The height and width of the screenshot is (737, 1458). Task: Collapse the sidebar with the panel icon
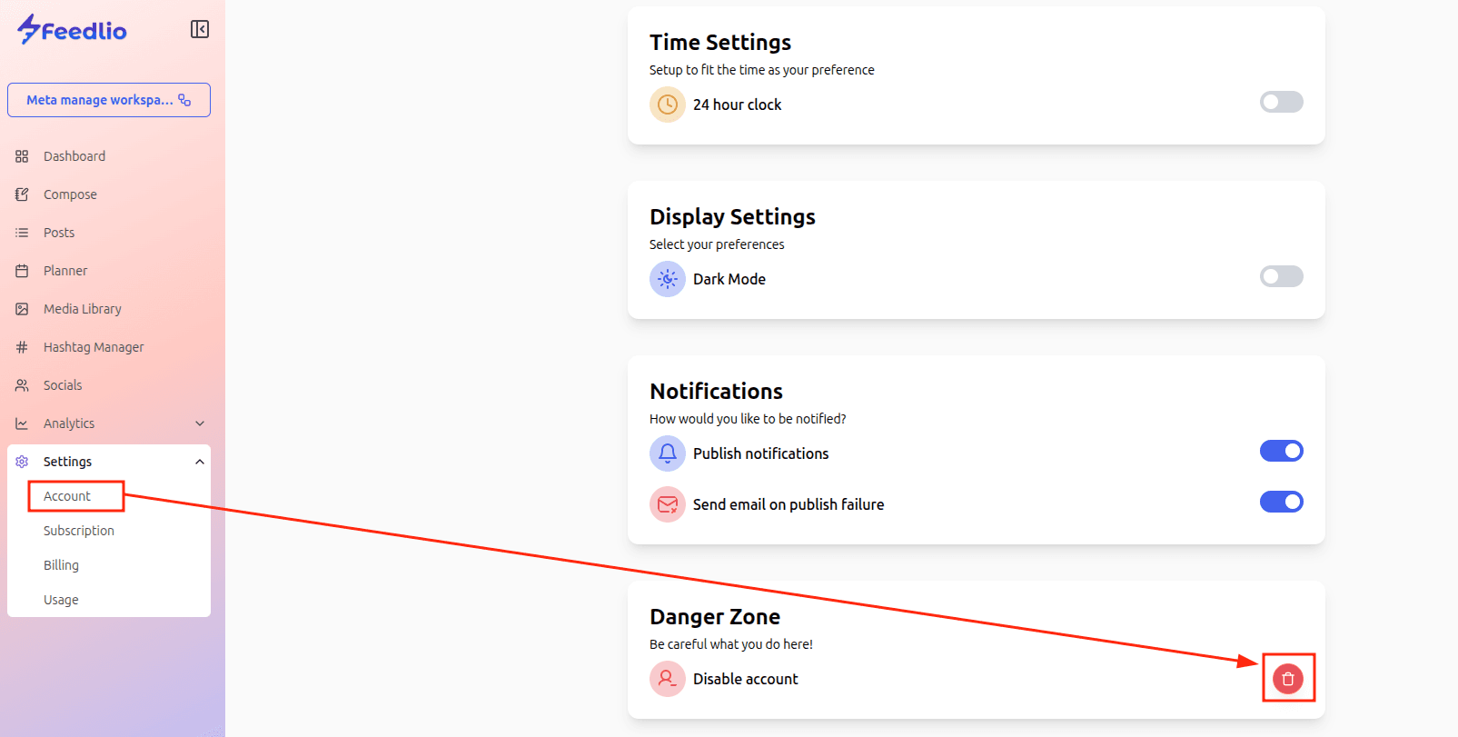coord(200,29)
